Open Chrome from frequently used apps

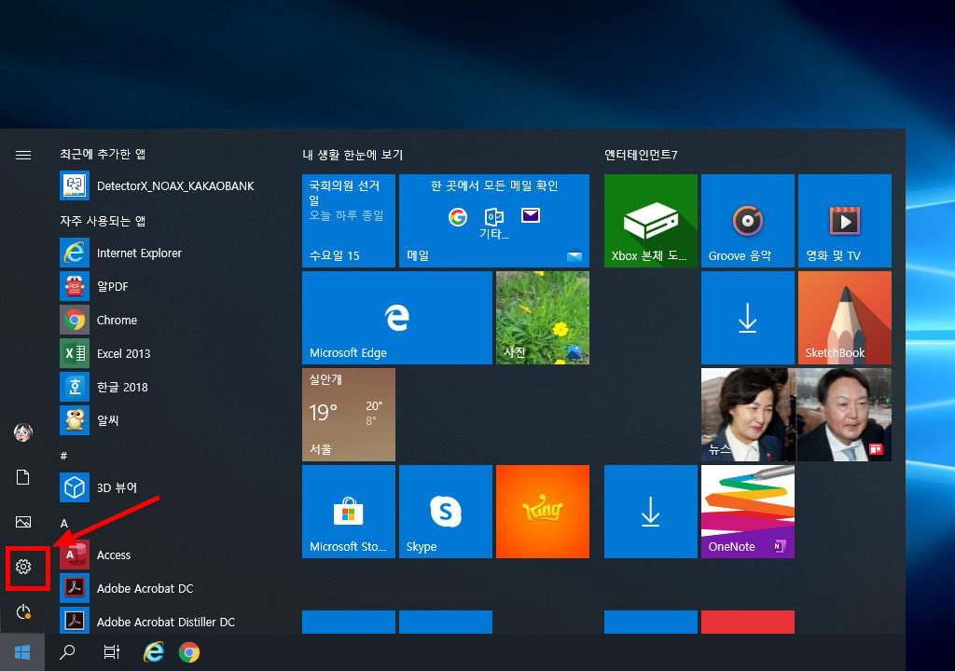pos(166,320)
